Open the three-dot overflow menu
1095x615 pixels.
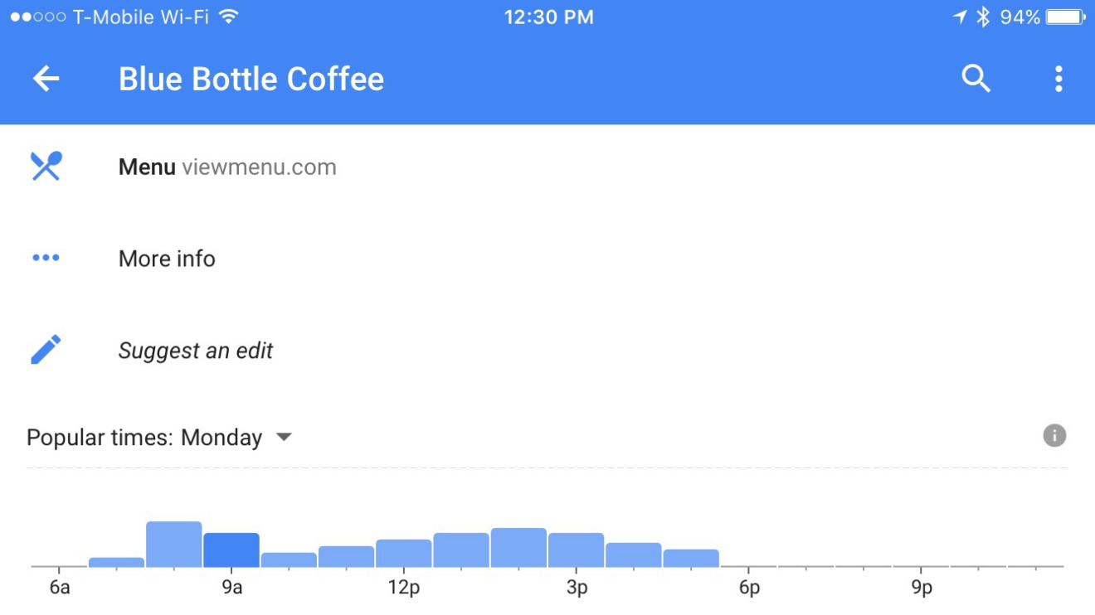1058,80
